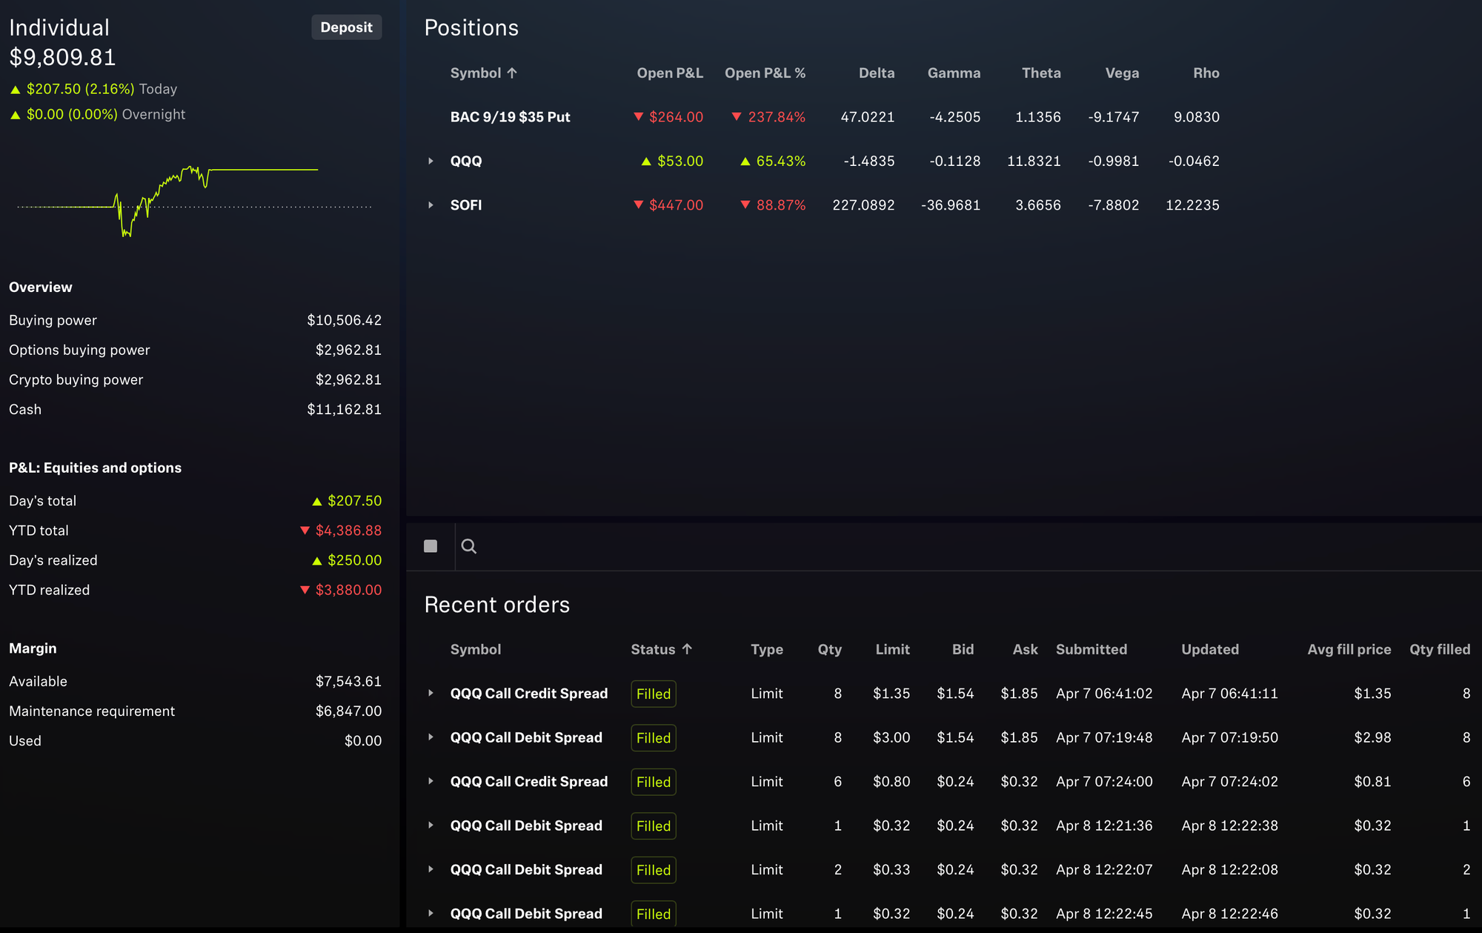Click the Buying power value $10,506.42
The height and width of the screenshot is (933, 1482).
pyautogui.click(x=345, y=320)
